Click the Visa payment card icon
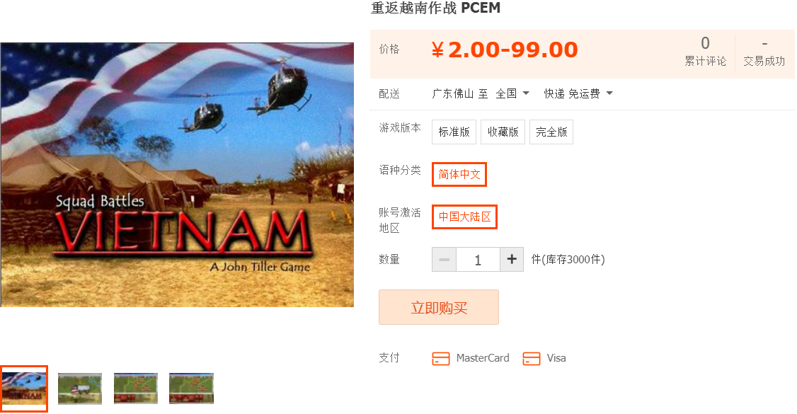The height and width of the screenshot is (414, 797). pyautogui.click(x=531, y=359)
